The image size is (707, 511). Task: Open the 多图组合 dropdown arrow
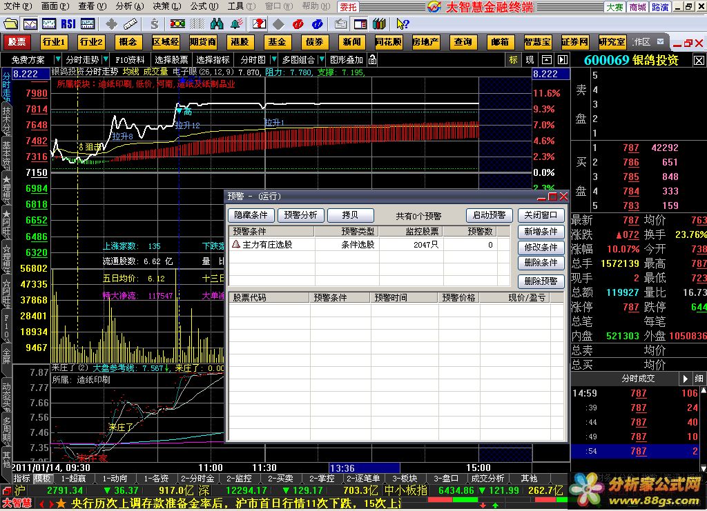(322, 59)
